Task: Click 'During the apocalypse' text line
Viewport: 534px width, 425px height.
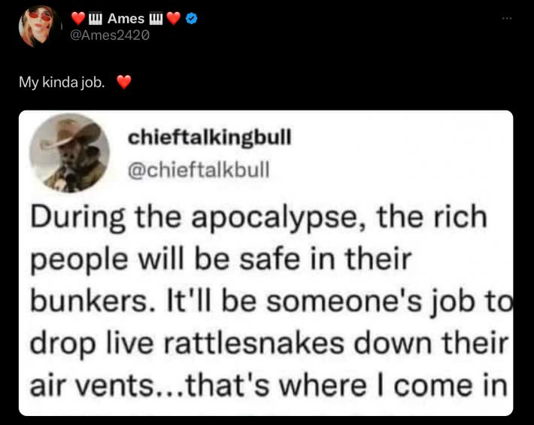Action: pos(259,218)
